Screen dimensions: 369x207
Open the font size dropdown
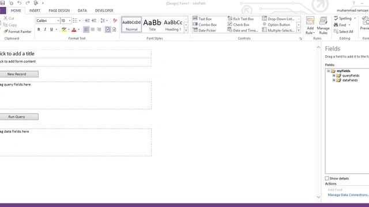point(70,21)
